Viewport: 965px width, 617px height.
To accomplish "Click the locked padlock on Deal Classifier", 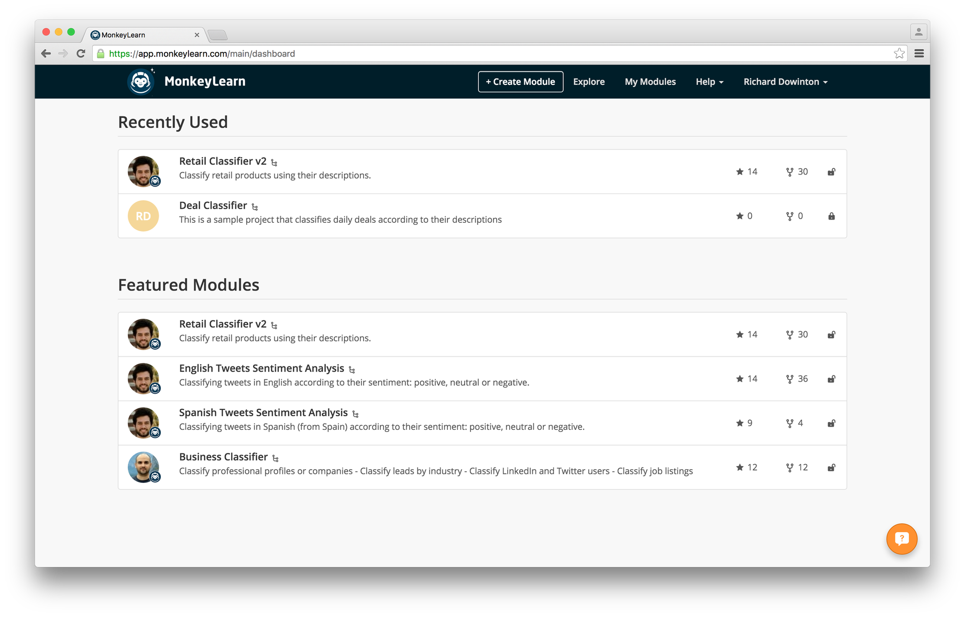I will (831, 216).
